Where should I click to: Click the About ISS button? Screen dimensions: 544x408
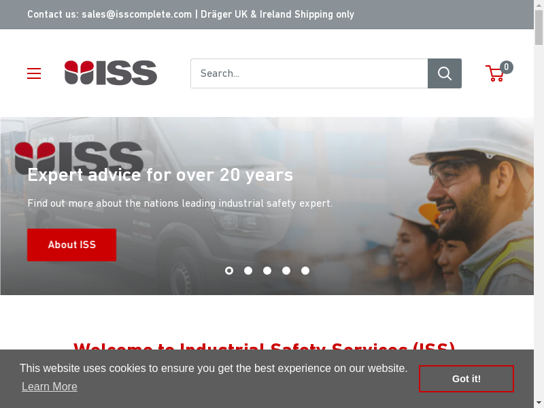(x=72, y=245)
